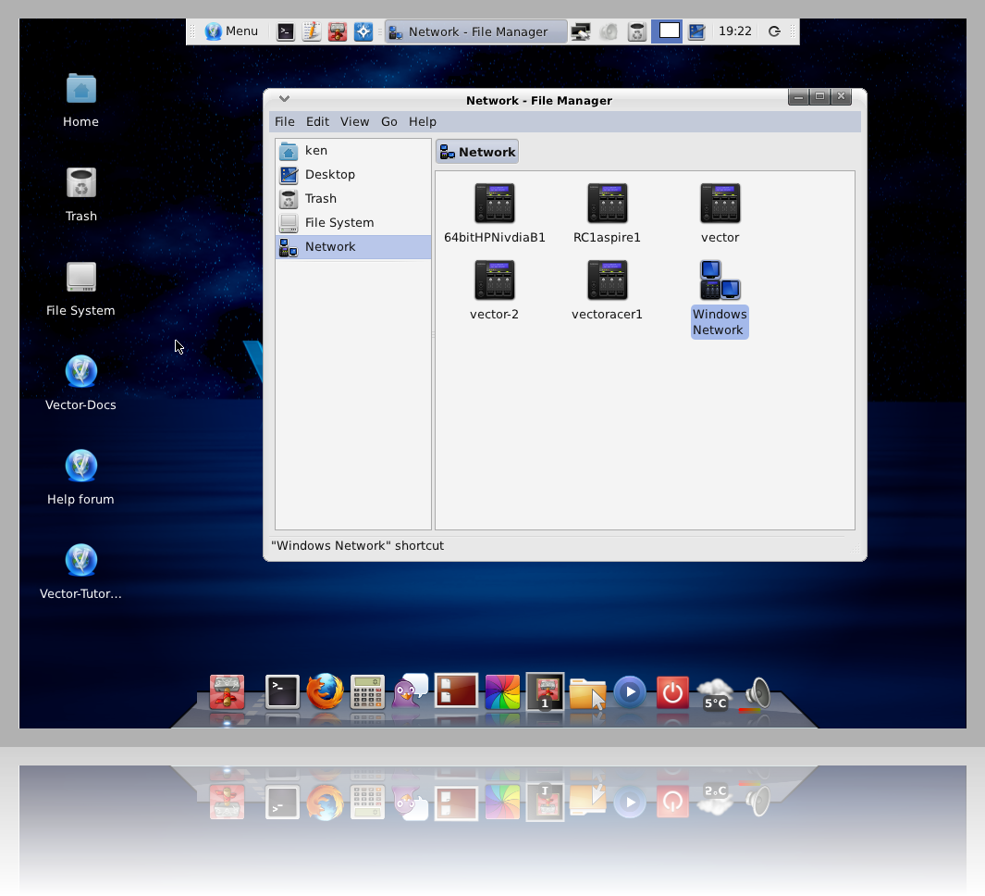
Task: Click the red power button in dock
Action: (672, 692)
